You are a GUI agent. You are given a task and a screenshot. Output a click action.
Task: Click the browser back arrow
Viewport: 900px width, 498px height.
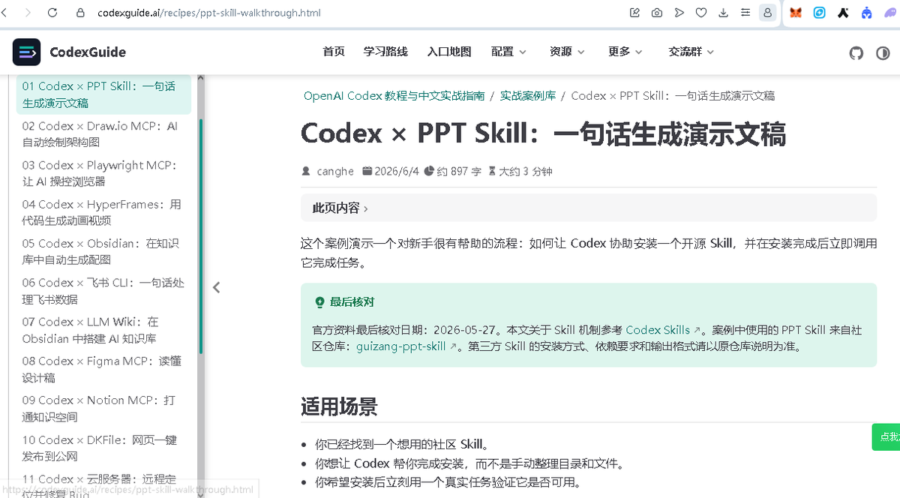[4, 13]
